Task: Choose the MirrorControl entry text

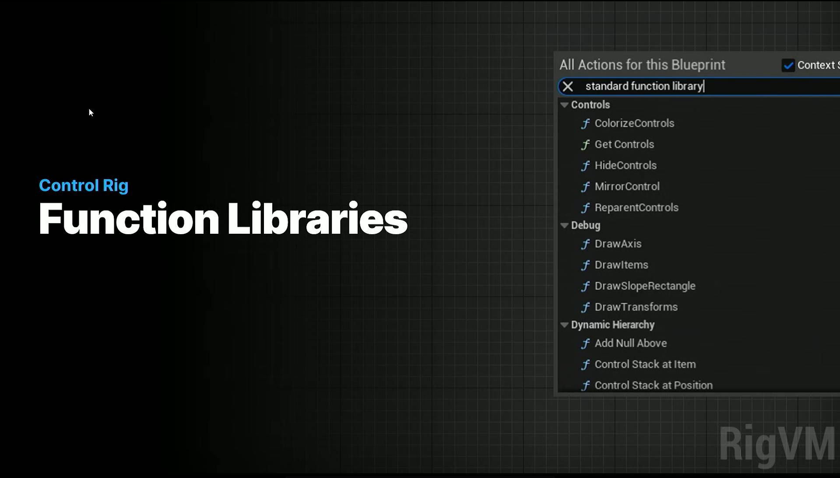Action: coord(627,186)
